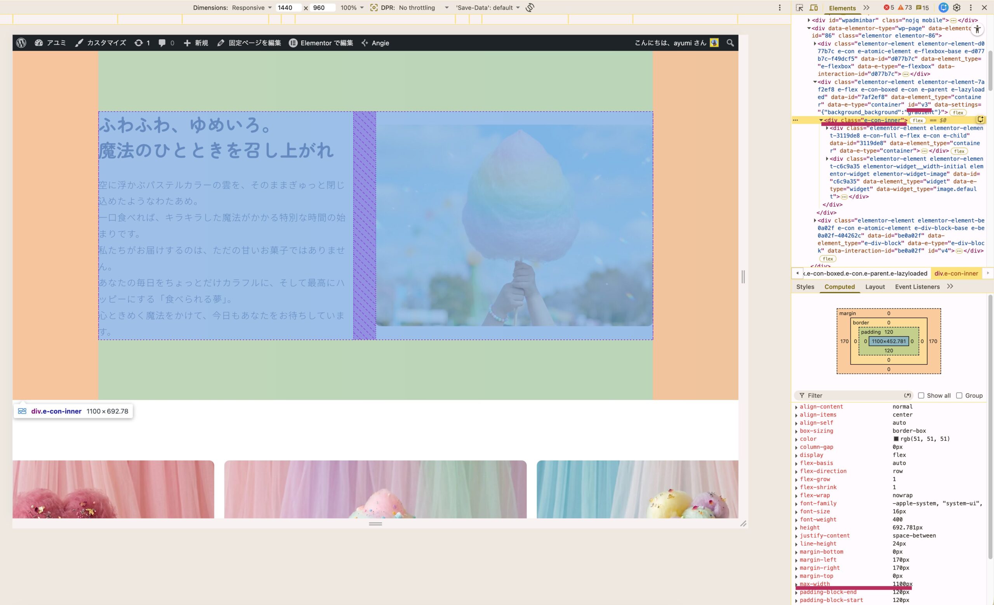Viewport: 994px width, 605px height.
Task: Toggle the device toolbar icon
Action: 814,8
